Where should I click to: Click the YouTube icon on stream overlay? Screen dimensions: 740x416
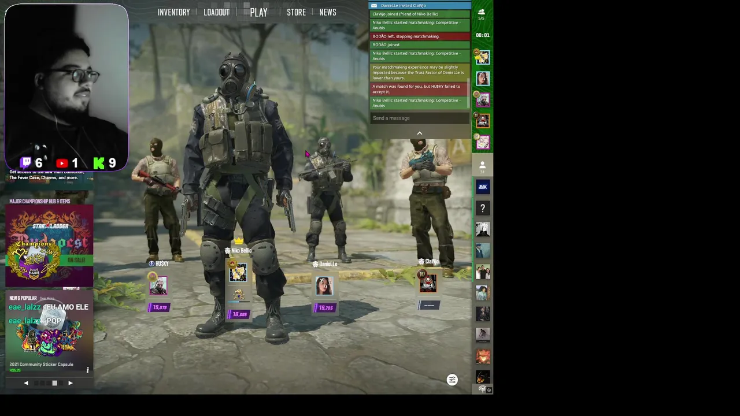[x=62, y=163]
